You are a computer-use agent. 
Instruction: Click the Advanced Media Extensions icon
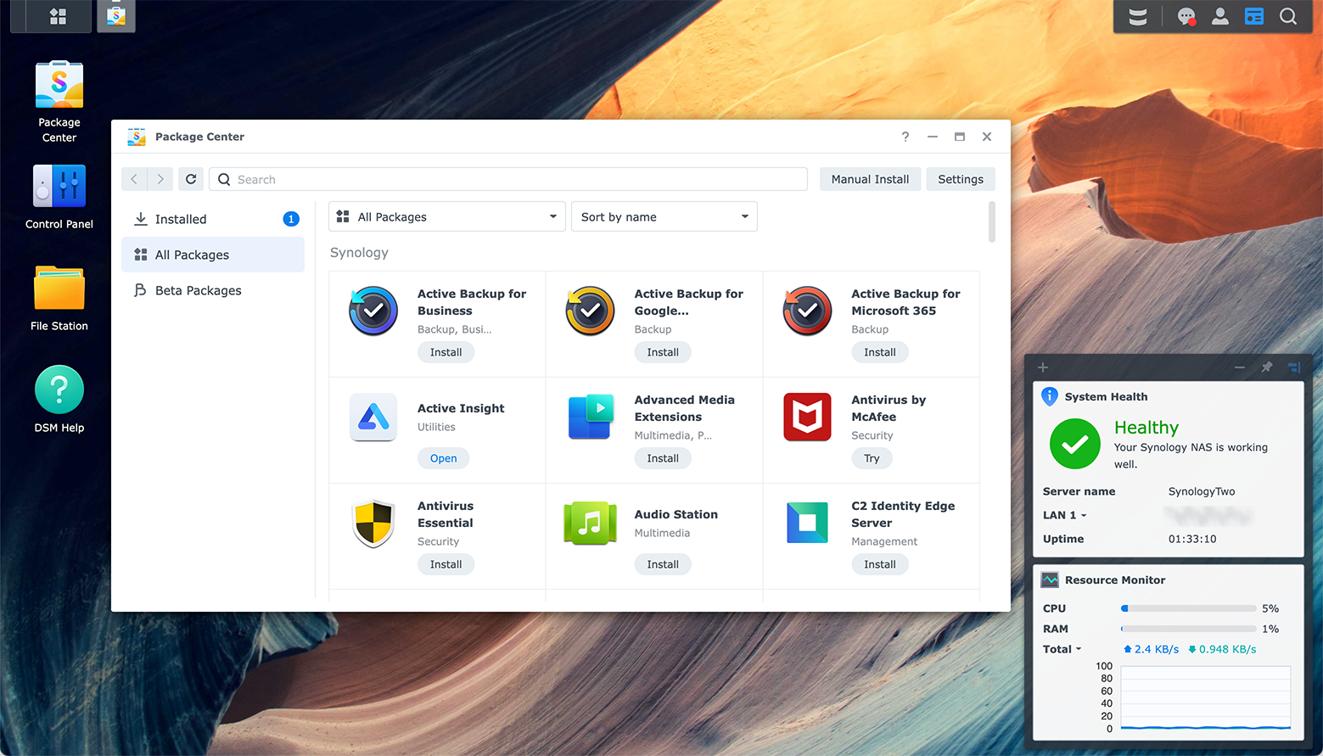click(x=591, y=417)
